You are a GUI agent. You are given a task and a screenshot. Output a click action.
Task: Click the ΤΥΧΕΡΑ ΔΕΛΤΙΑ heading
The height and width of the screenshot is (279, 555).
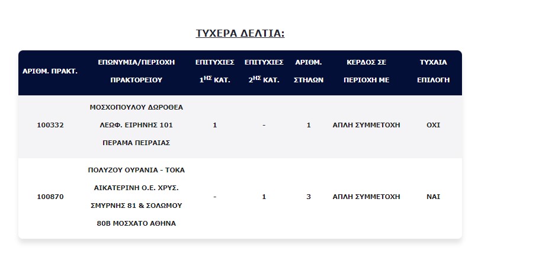pyautogui.click(x=240, y=33)
